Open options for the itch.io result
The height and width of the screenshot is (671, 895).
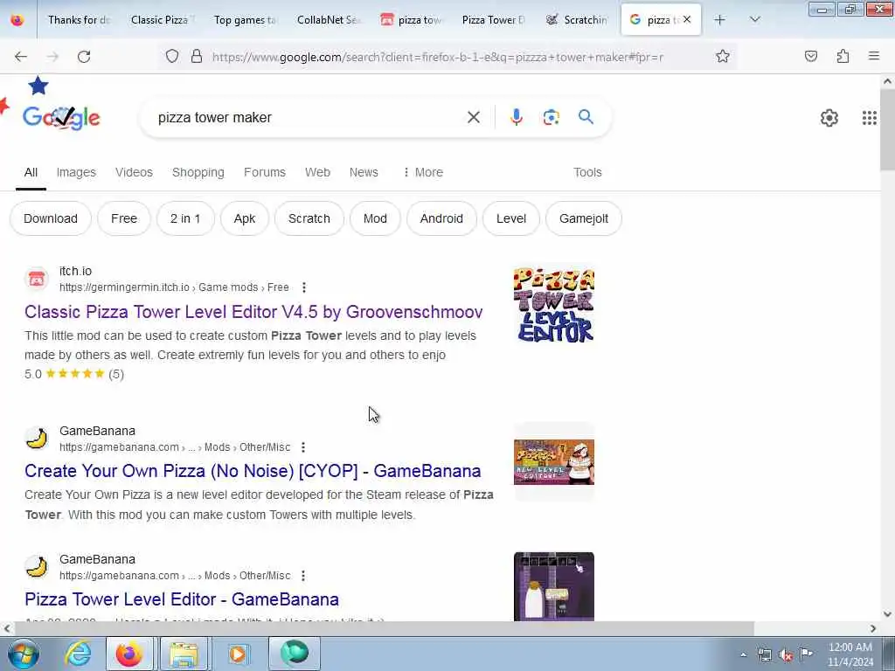point(303,287)
